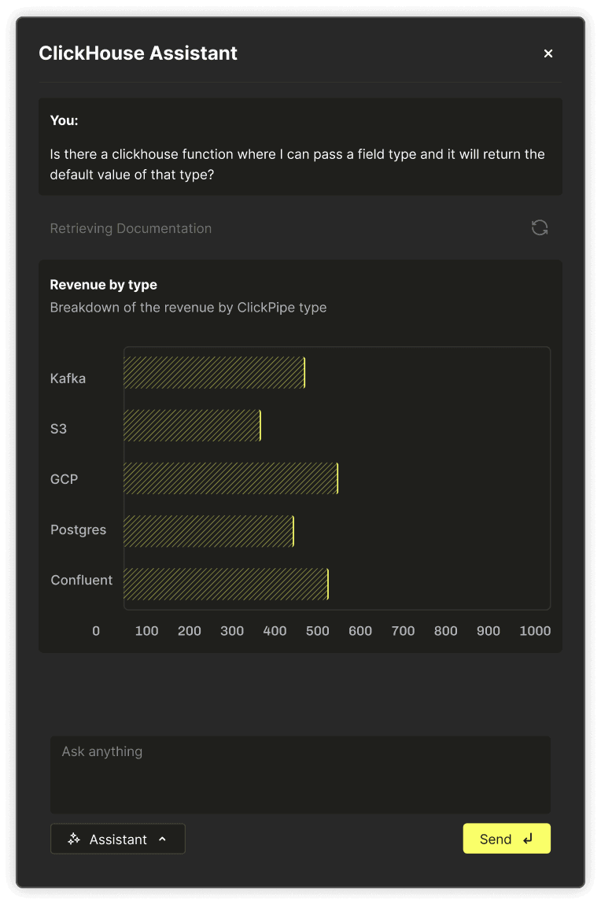Screen dimensions: 601x904
Task: Click the ClickHouse Assistant header title
Action: 138,53
